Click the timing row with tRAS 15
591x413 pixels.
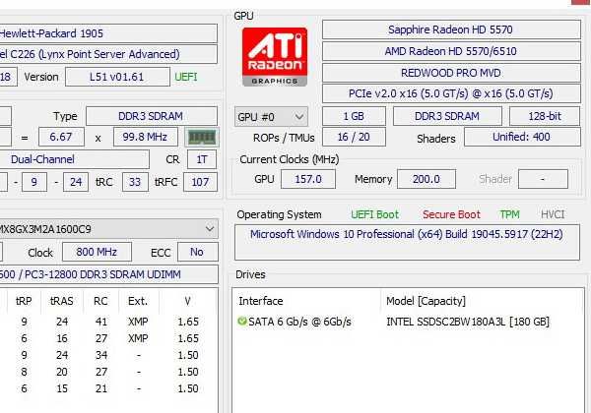click(108, 388)
